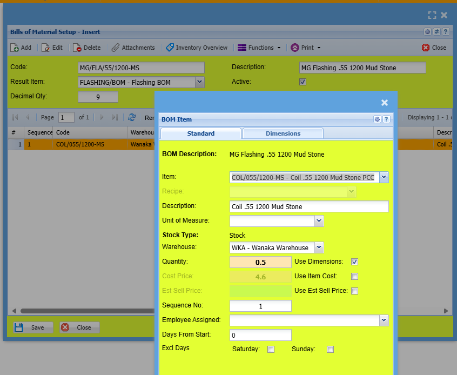This screenshot has height=375, width=457.
Task: Open the Warehouse dropdown
Action: coord(319,247)
